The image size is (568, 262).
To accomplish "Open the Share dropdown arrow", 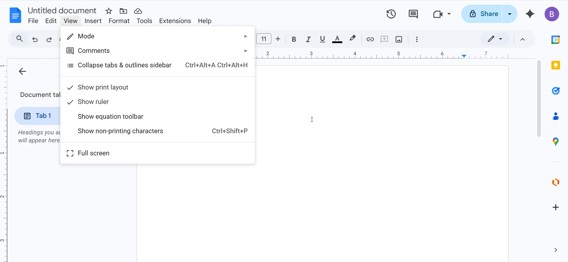I will [510, 14].
